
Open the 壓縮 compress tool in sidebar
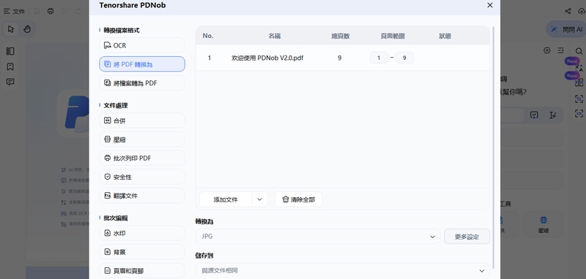click(x=142, y=139)
